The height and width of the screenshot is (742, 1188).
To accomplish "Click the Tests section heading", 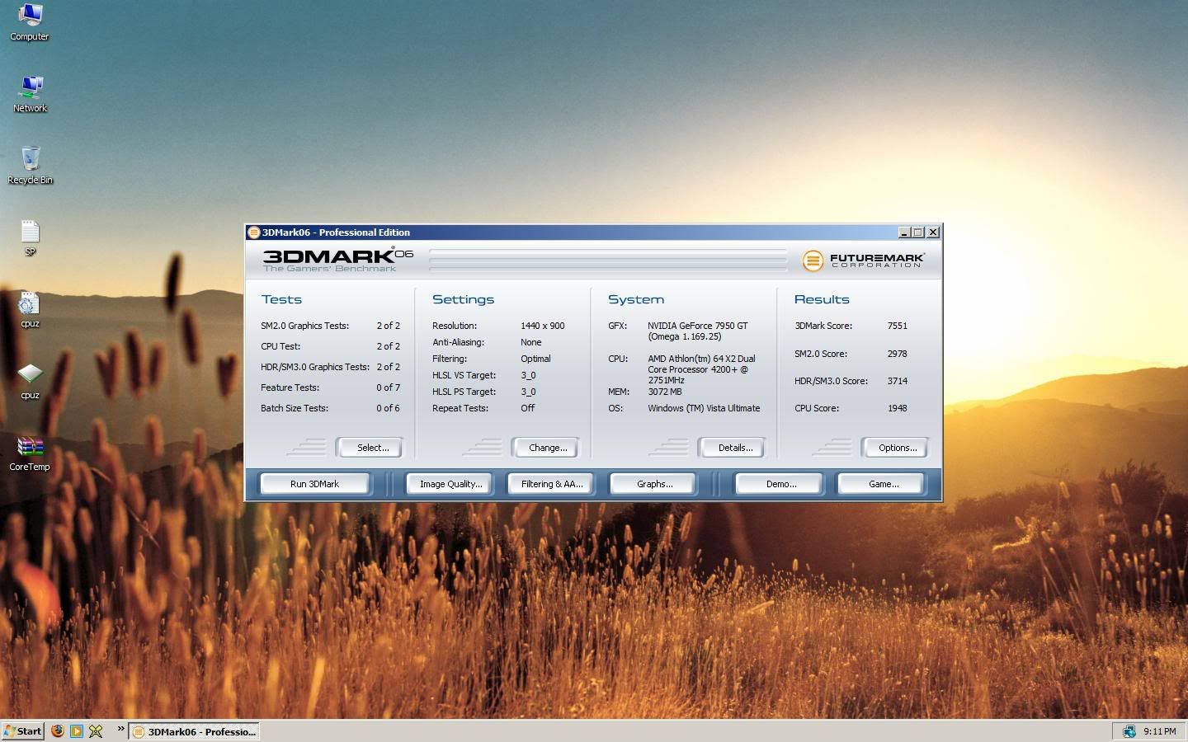I will tap(281, 299).
